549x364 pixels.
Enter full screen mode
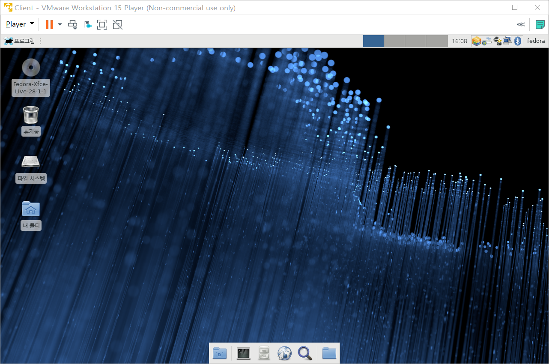point(102,24)
